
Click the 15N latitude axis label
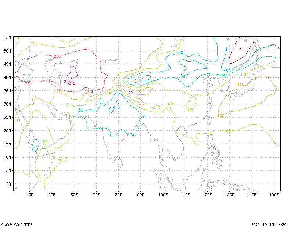point(7,144)
